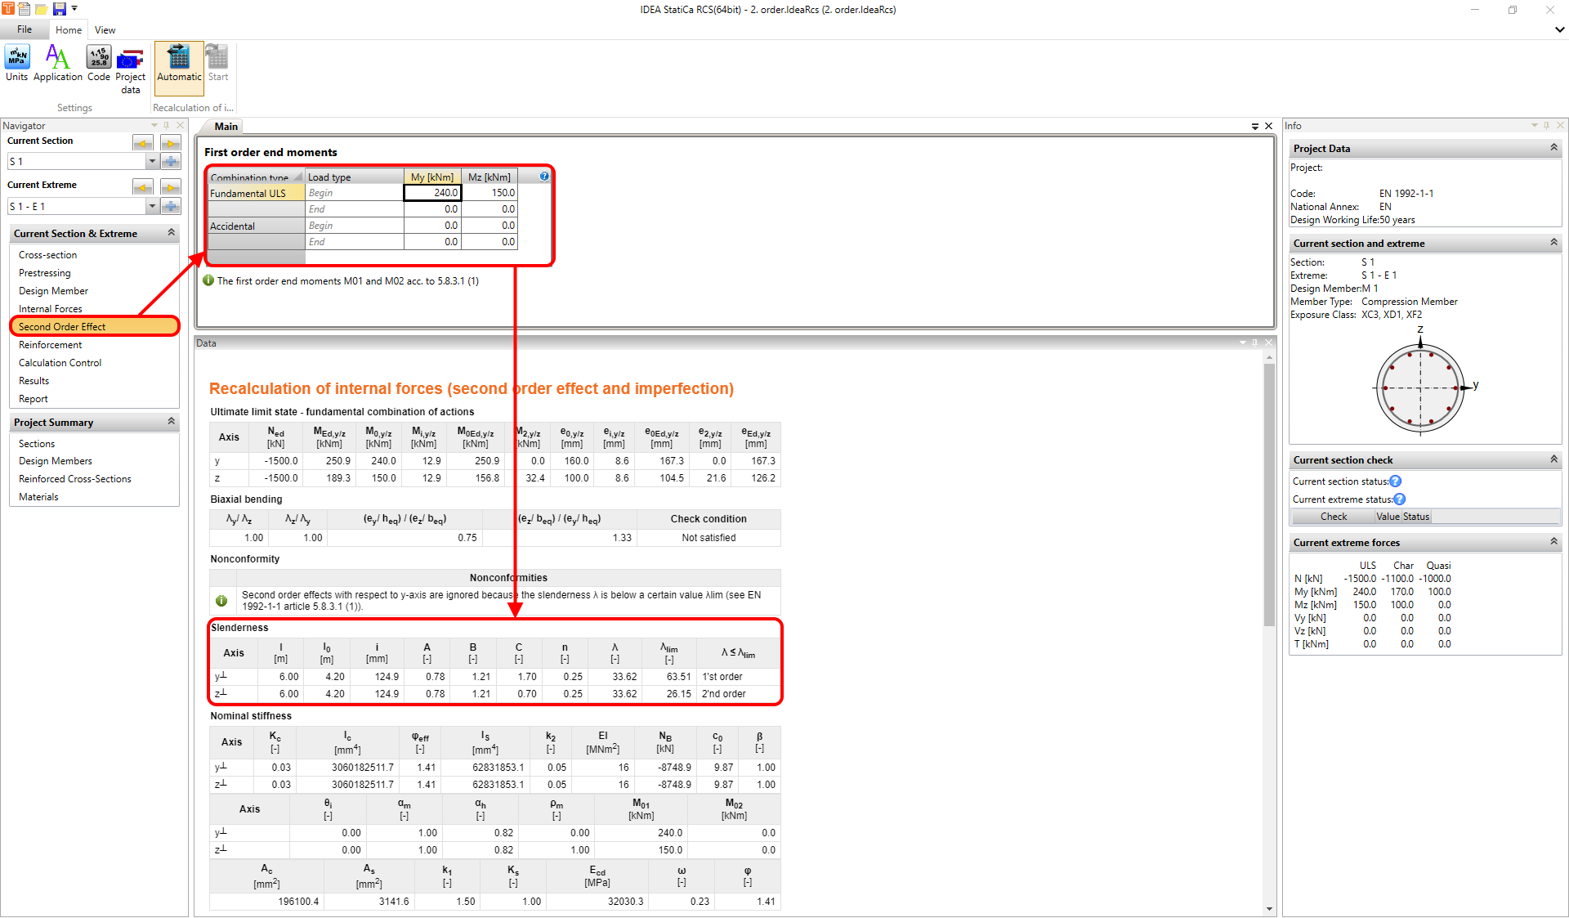Add new extreme with plus button
Screen dimensions: 1569x918
tap(170, 206)
